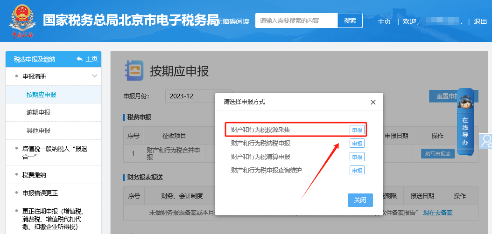Focus the search content input field
The image size is (492, 234).
coord(296,21)
